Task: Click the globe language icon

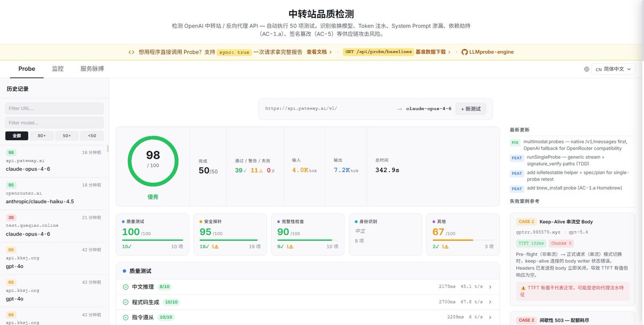Action: coord(587,69)
